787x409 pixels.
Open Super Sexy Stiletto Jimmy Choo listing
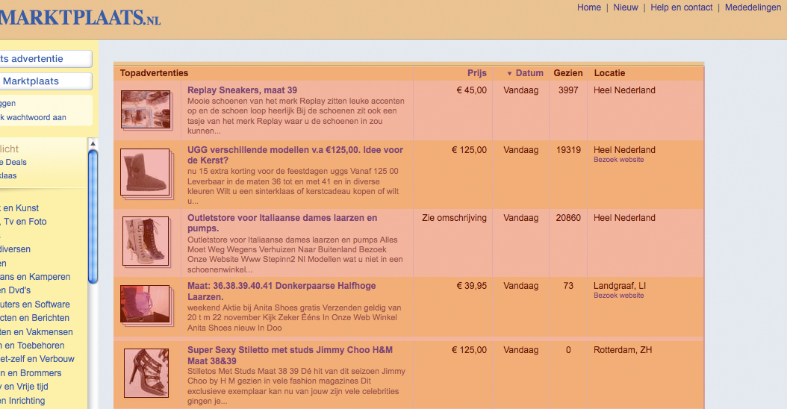(290, 355)
